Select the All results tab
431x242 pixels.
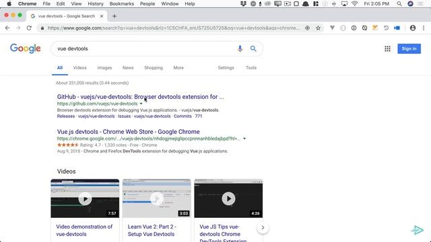60,68
